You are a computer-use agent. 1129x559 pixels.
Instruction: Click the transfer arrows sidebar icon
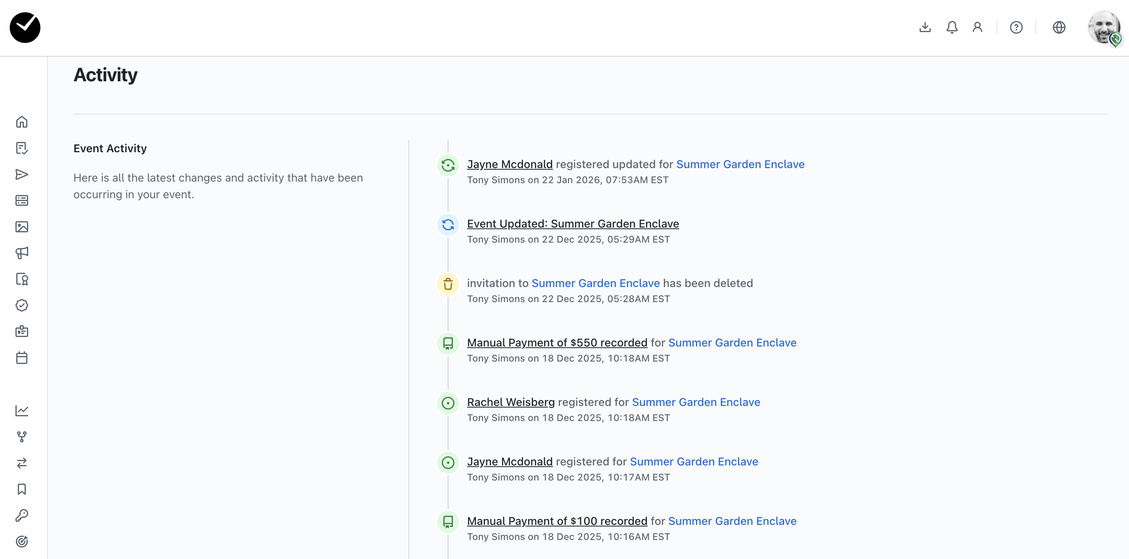tap(21, 463)
